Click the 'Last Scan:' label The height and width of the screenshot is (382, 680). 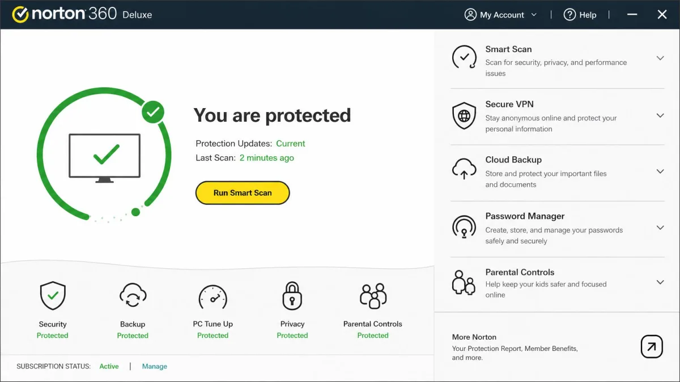click(x=215, y=158)
